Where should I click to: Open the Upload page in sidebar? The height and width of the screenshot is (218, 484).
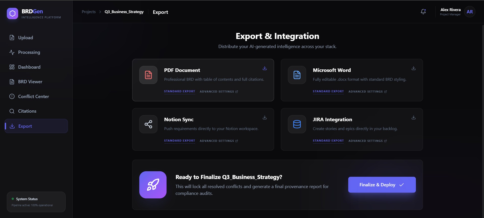[x=36, y=38]
